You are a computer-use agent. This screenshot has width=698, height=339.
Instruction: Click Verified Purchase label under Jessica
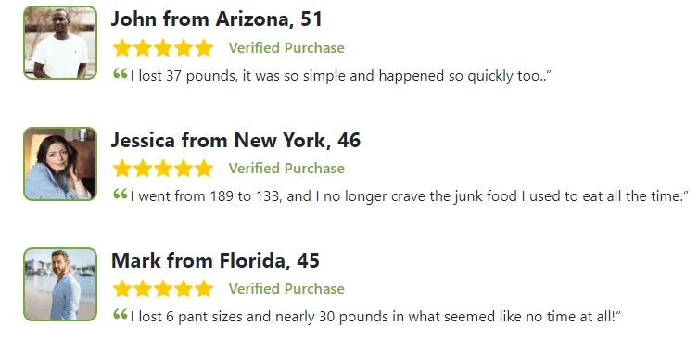tap(286, 169)
